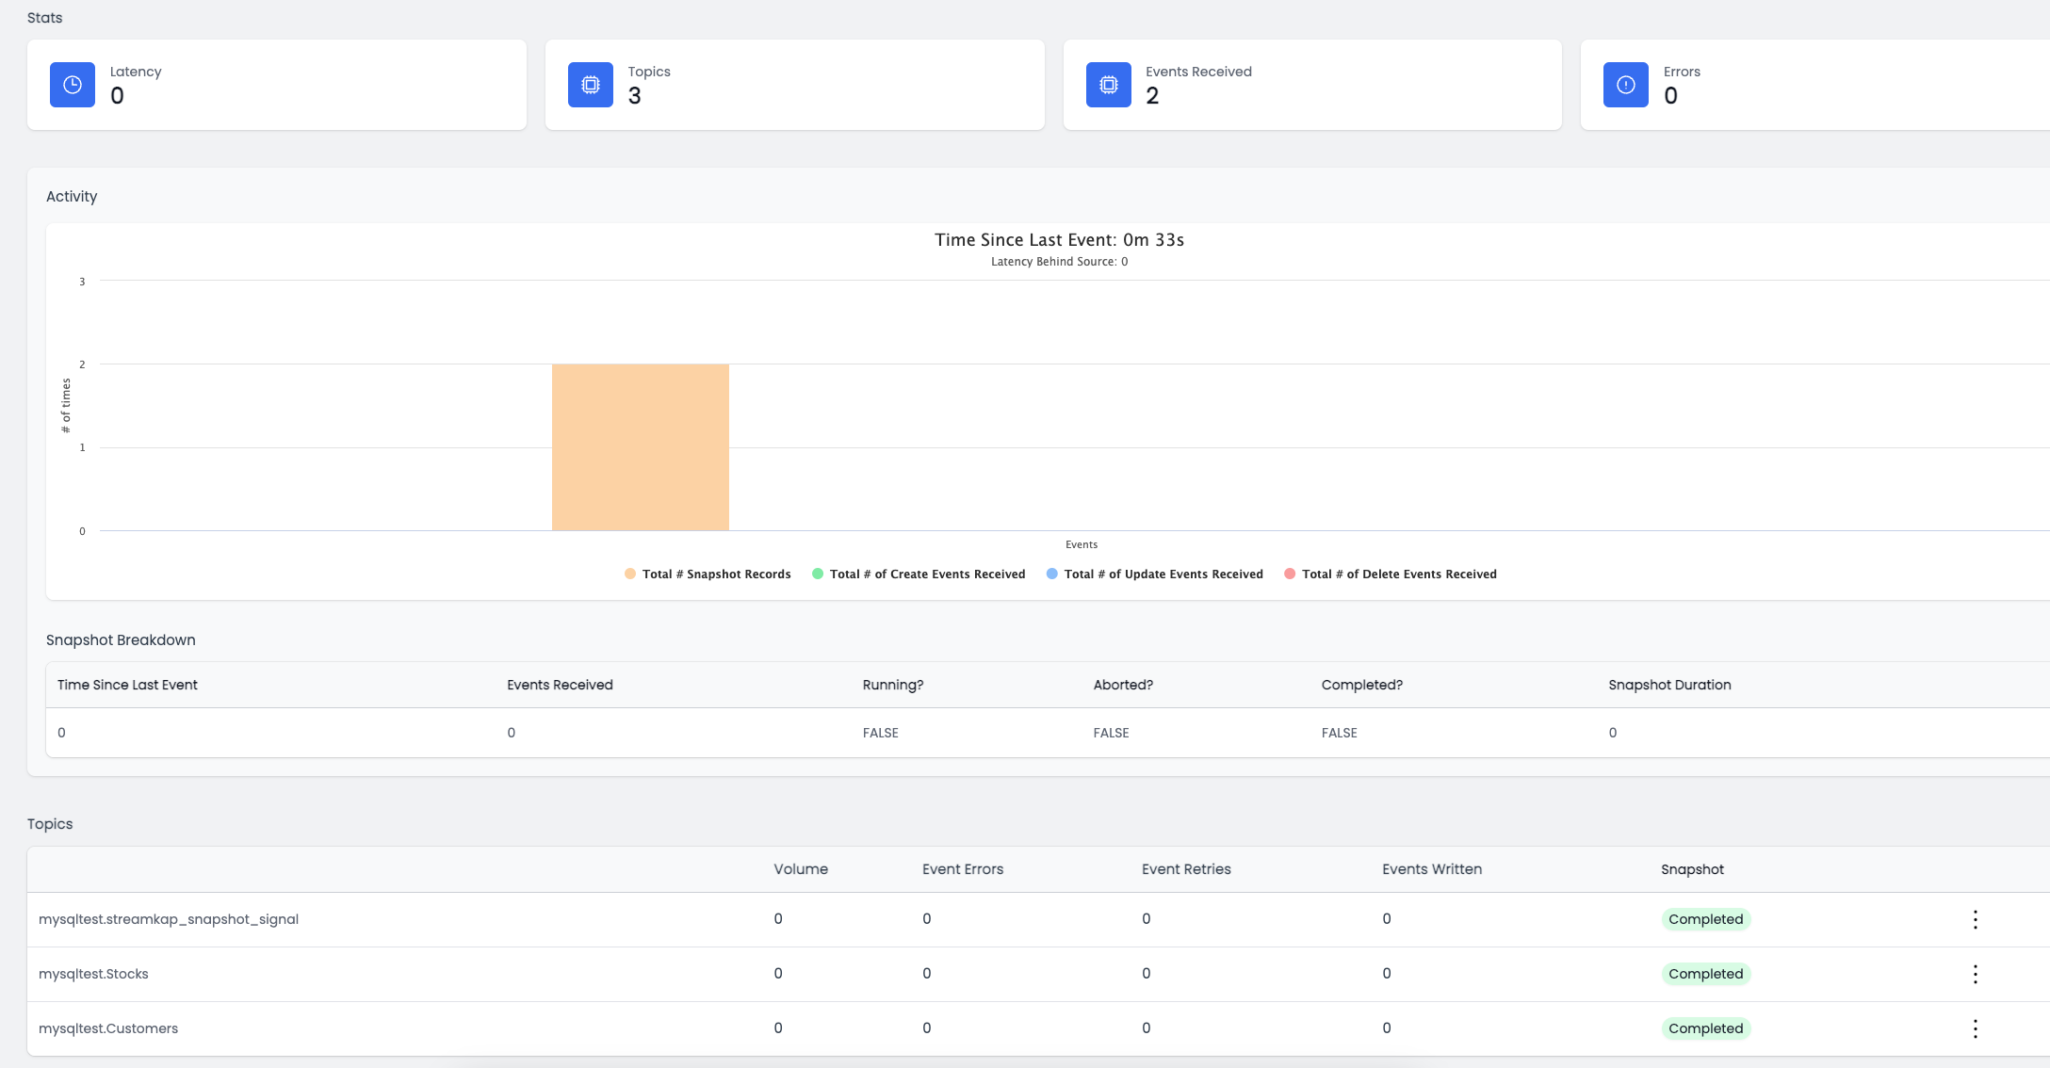Click the Topics chip icon

(x=591, y=85)
